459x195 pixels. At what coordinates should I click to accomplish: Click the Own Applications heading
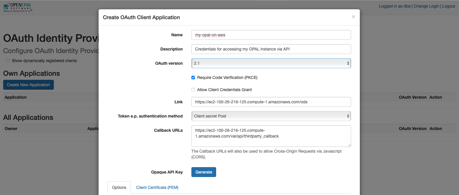pyautogui.click(x=31, y=73)
